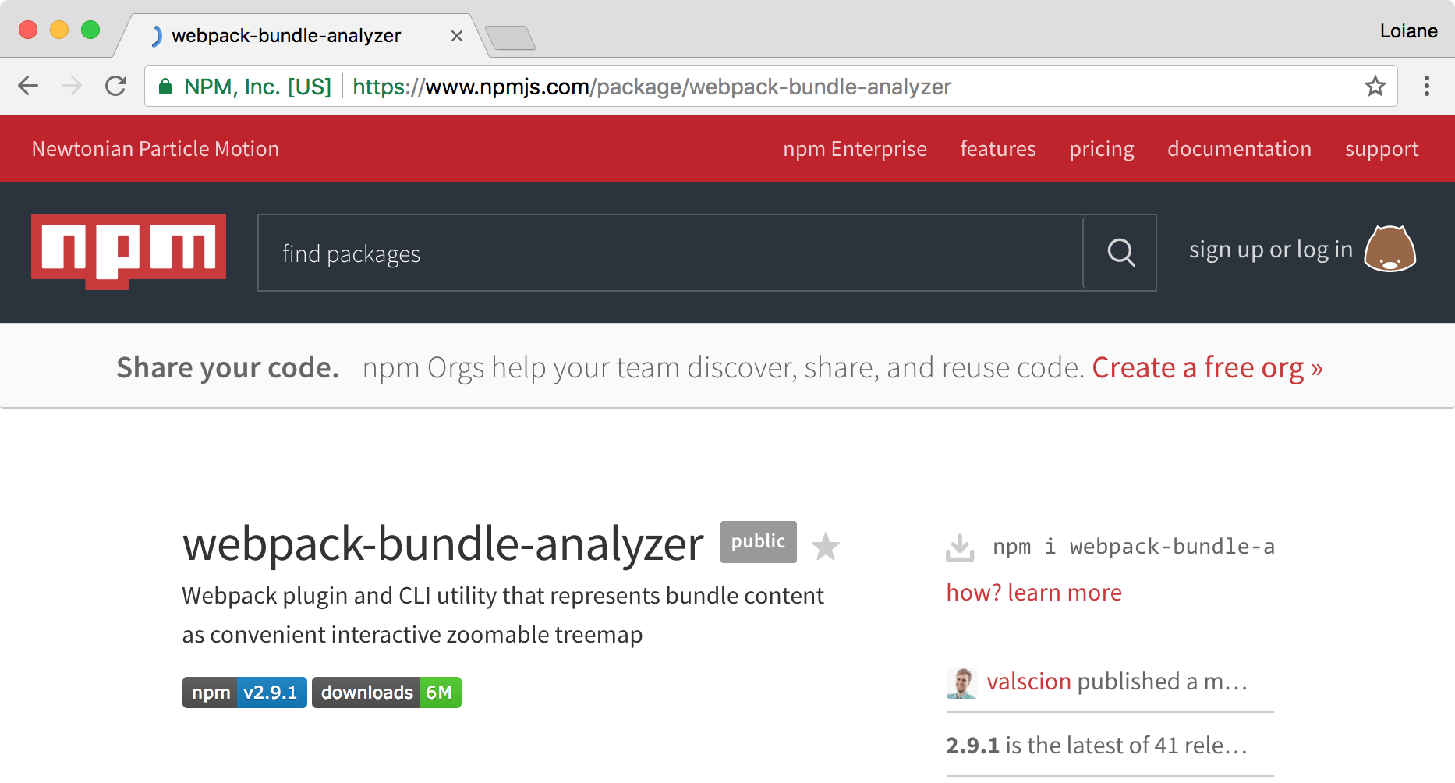Star the webpack-bundle-analyzer package

(826, 546)
